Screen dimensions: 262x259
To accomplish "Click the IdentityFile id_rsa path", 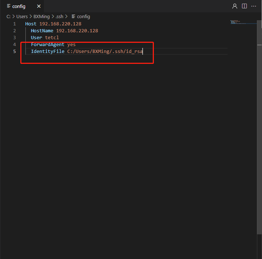I will (x=105, y=52).
